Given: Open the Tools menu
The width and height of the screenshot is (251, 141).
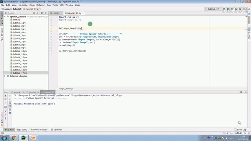Looking at the screenshot, I should (x=55, y=5).
